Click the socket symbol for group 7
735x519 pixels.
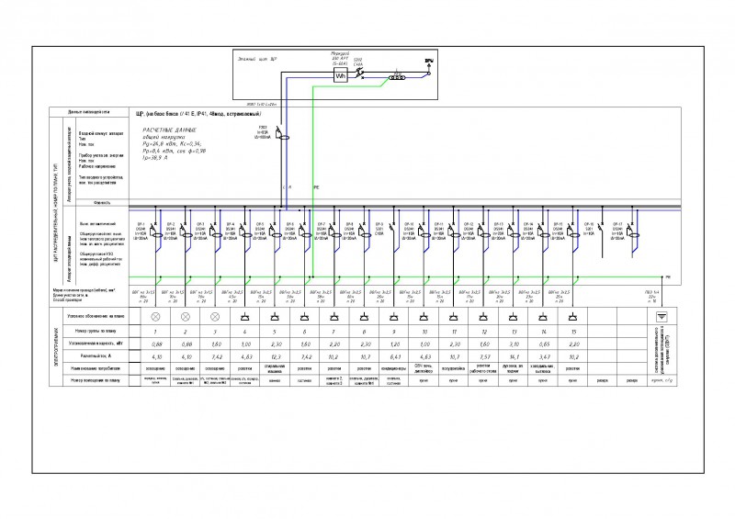coord(334,318)
